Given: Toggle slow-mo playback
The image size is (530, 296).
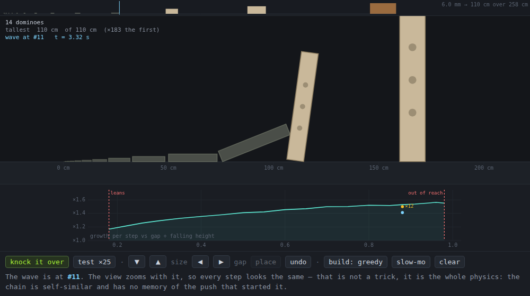Looking at the screenshot, I should (411, 262).
